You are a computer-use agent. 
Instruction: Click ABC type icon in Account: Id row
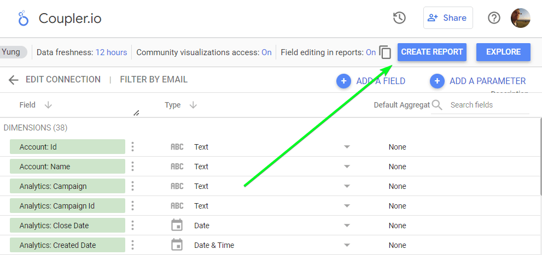(177, 147)
